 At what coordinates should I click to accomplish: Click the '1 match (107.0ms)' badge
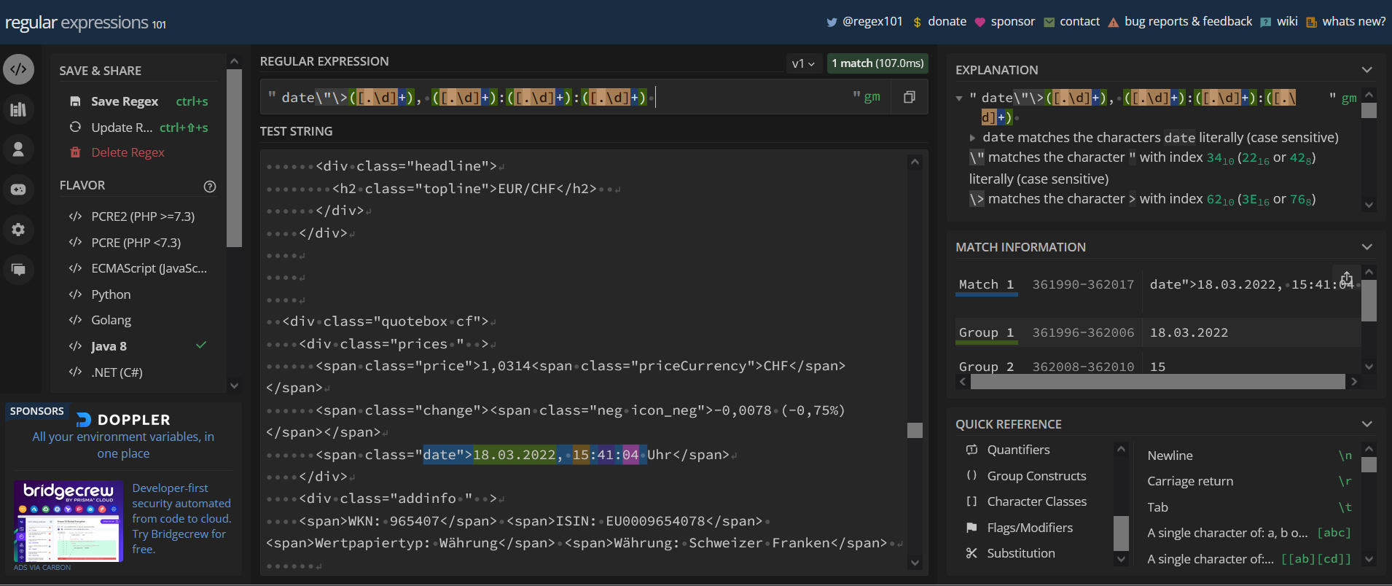pos(877,63)
